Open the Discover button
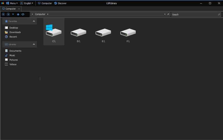 click(60, 3)
